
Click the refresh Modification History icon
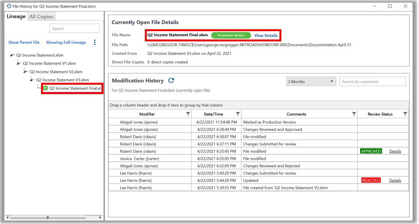pos(171,80)
